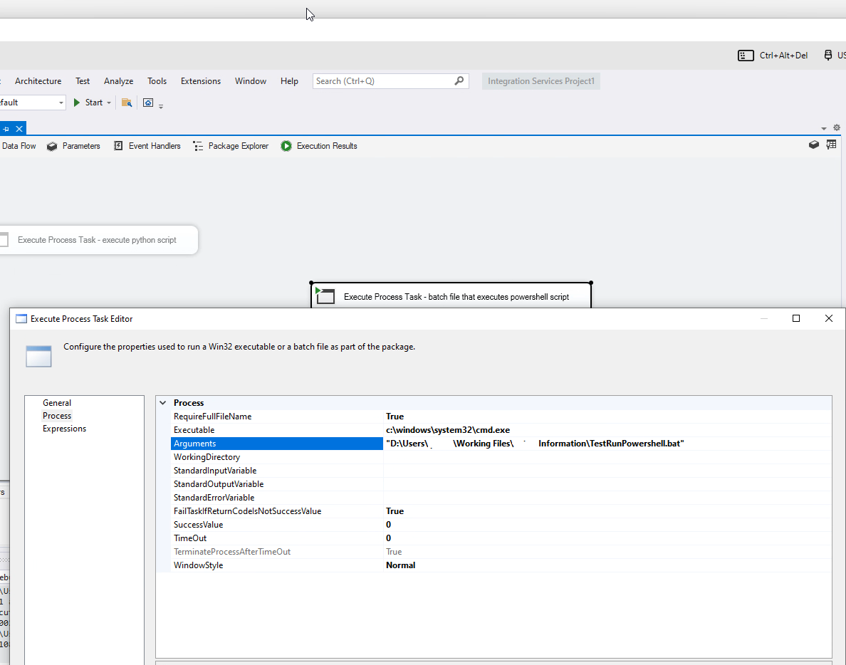Click the settings gear icon near tabs
The image size is (846, 665).
click(x=837, y=128)
